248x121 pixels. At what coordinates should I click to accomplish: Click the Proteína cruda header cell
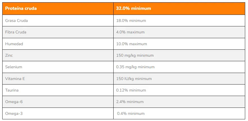(x=21, y=8)
